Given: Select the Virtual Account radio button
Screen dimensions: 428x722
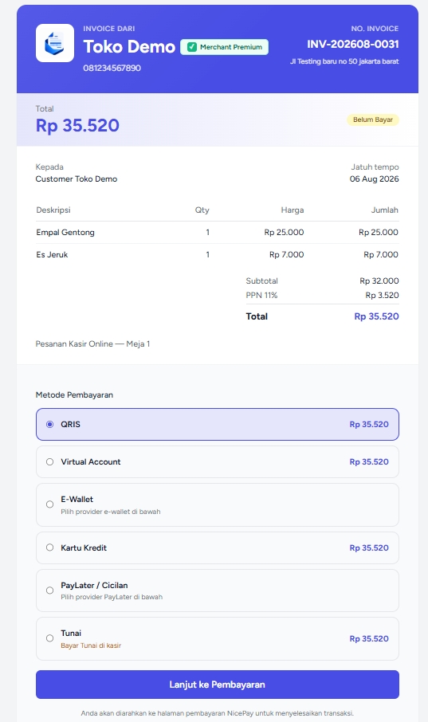Looking at the screenshot, I should point(49,462).
